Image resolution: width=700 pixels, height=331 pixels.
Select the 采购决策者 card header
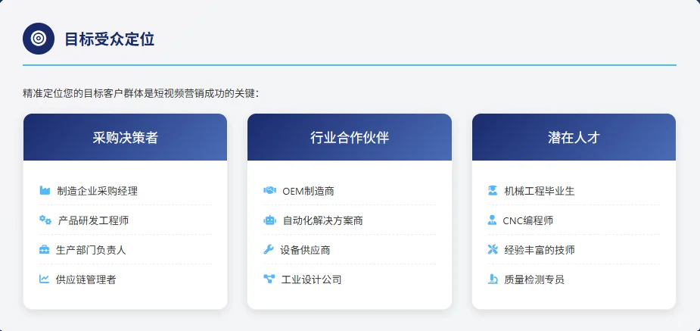click(125, 137)
